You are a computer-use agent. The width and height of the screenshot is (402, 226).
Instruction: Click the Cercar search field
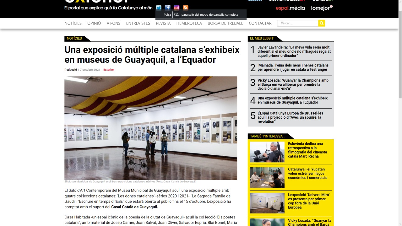[x=298, y=23]
